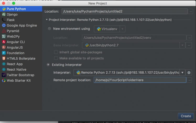The image size is (196, 123).
Task: Toggle Make available to all projects checkbox
Action: click(56, 58)
